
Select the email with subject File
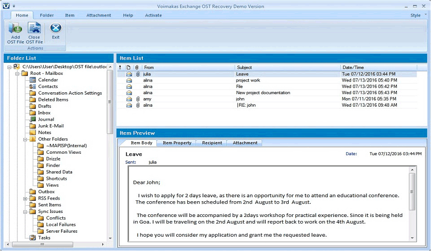click(267, 87)
